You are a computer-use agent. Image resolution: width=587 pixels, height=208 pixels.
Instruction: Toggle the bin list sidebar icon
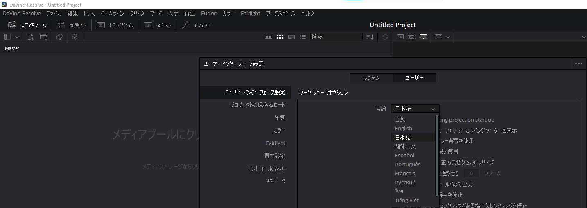tap(7, 37)
